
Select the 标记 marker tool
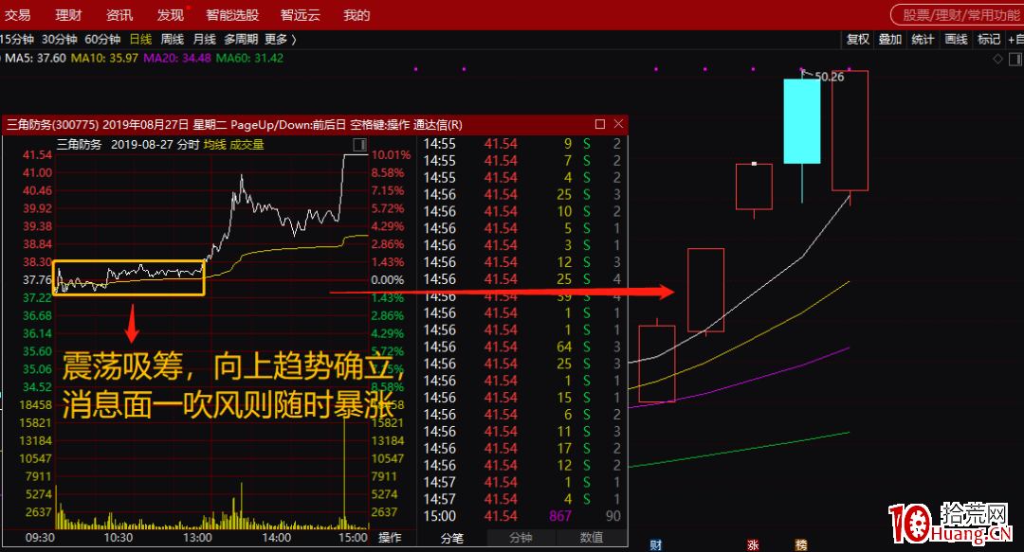988,39
